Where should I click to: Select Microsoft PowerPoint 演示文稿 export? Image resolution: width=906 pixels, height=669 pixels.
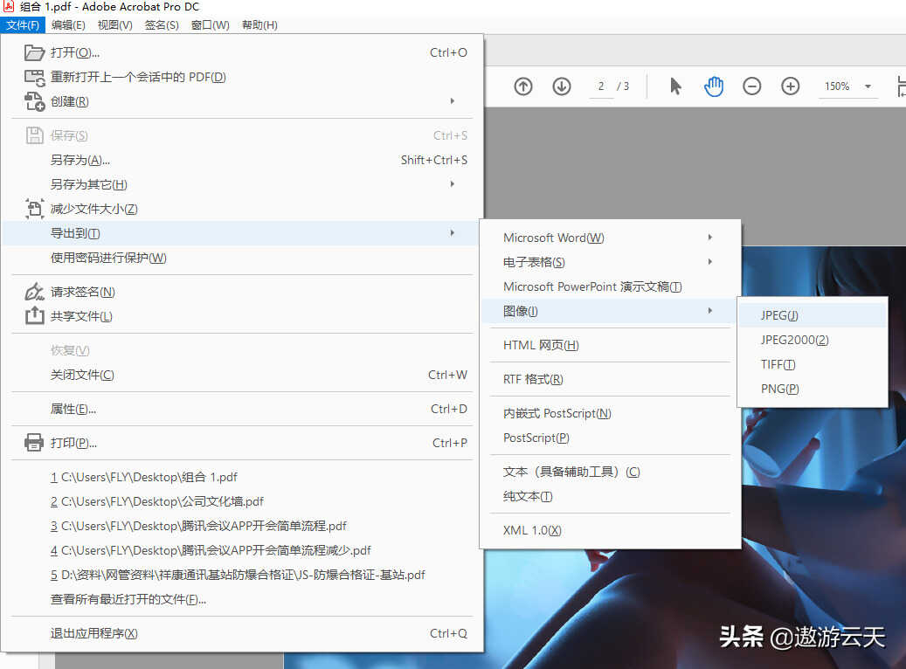point(610,286)
